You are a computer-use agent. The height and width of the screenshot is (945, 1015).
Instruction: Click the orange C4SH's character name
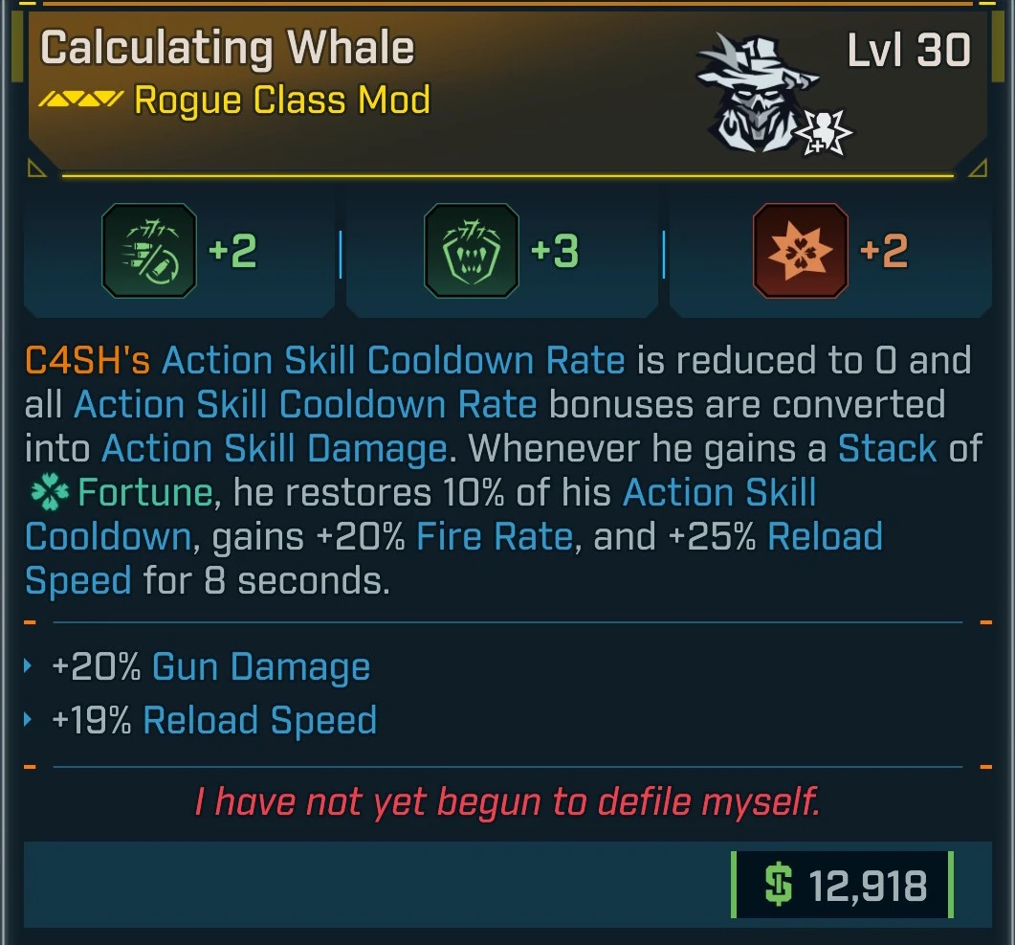click(88, 361)
